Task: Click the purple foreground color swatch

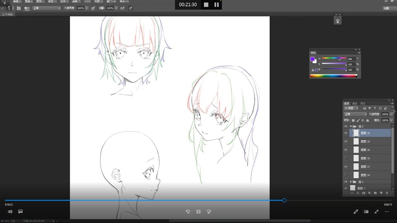Action: pos(312,59)
